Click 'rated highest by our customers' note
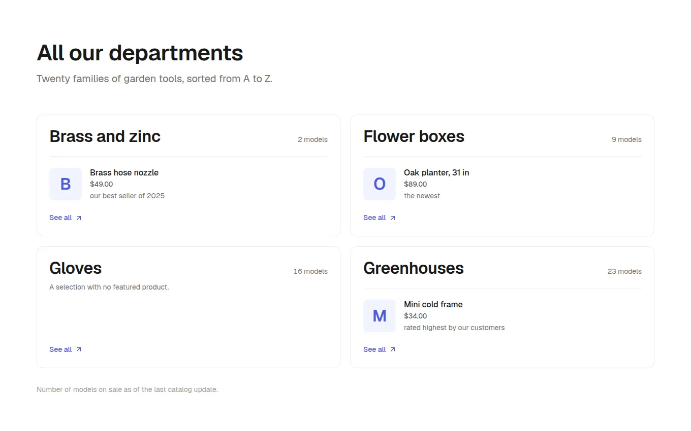This screenshot has height=431, width=691. (454, 328)
